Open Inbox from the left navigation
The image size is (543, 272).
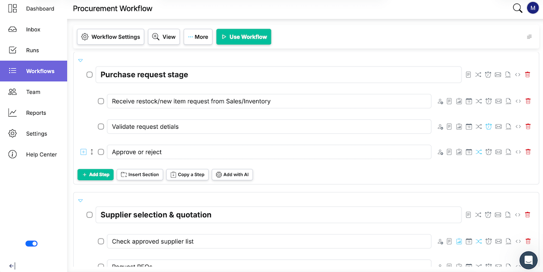pos(33,29)
